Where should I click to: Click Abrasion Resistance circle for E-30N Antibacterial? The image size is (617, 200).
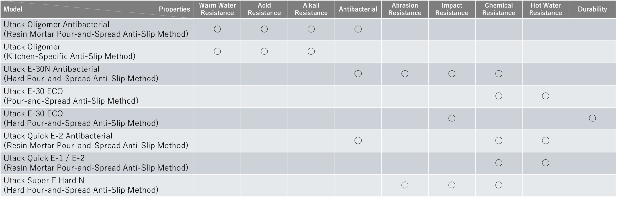(x=405, y=74)
